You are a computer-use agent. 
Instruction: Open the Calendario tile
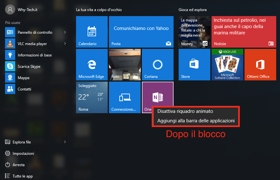(92, 32)
